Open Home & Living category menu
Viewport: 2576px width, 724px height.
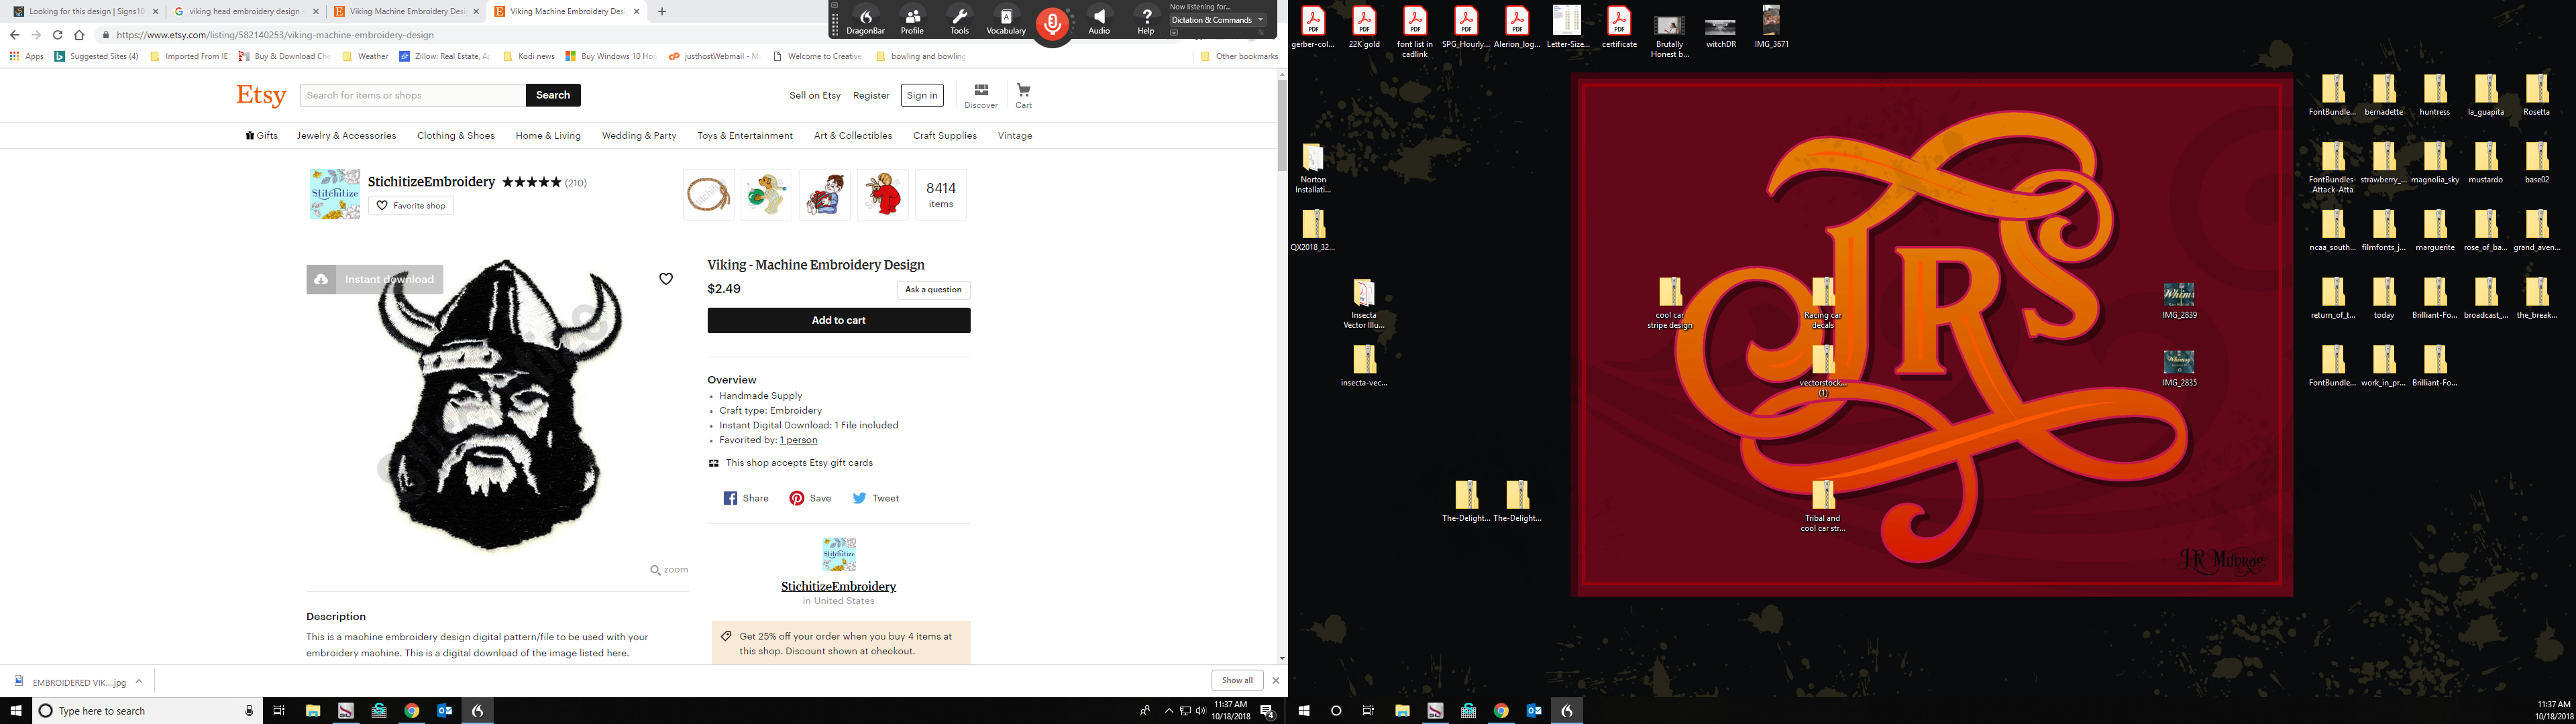548,136
